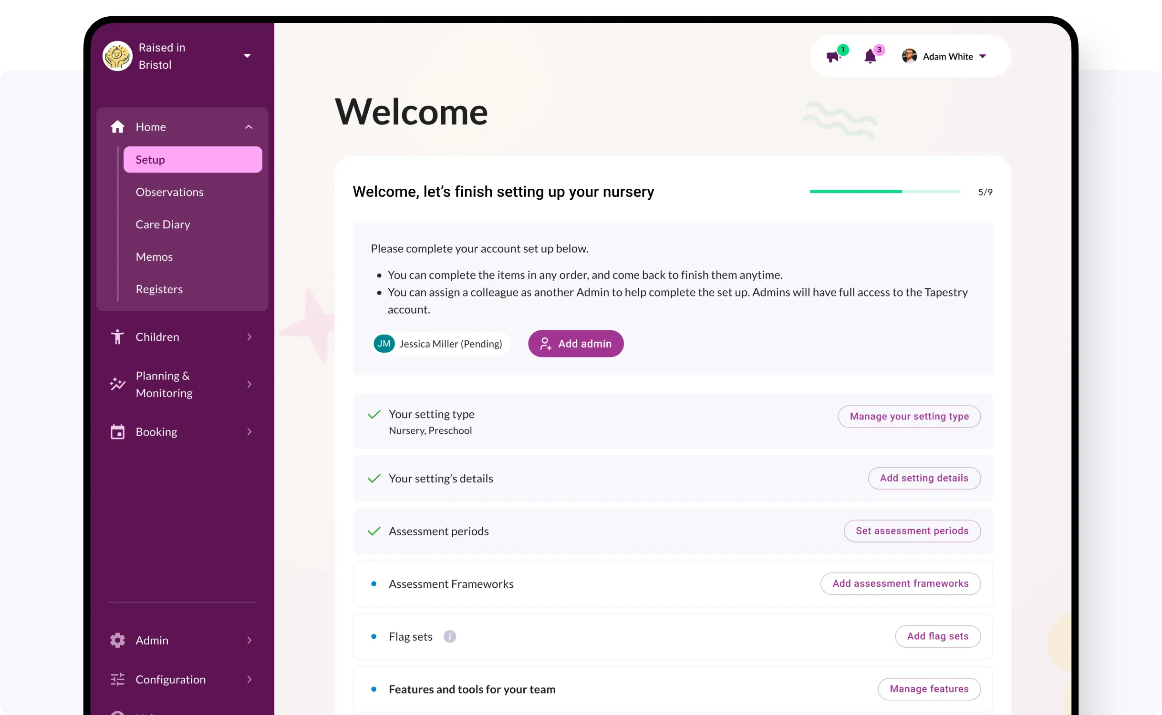
Task: Click the Flag sets row label
Action: pyautogui.click(x=411, y=636)
